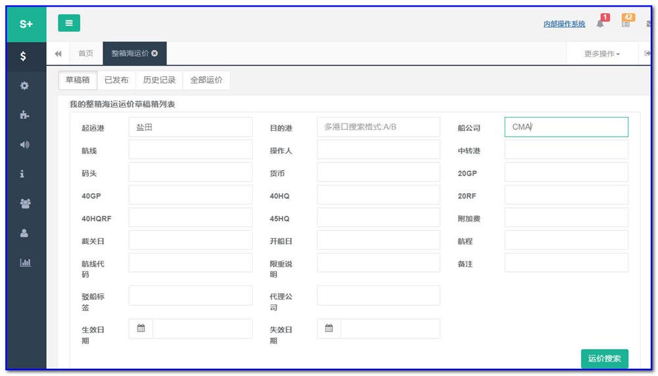Open the 草稿箱 tab
Image resolution: width=658 pixels, height=376 pixels.
[78, 80]
